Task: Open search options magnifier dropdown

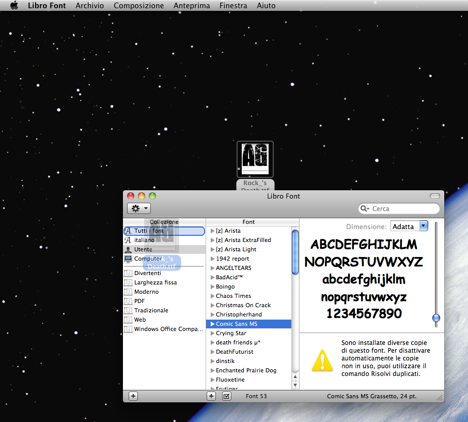Action: tap(365, 208)
